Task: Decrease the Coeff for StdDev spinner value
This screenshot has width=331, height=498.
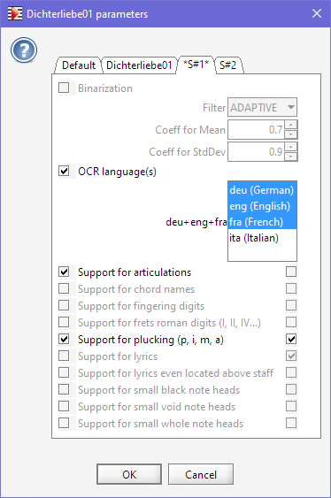Action: 290,157
